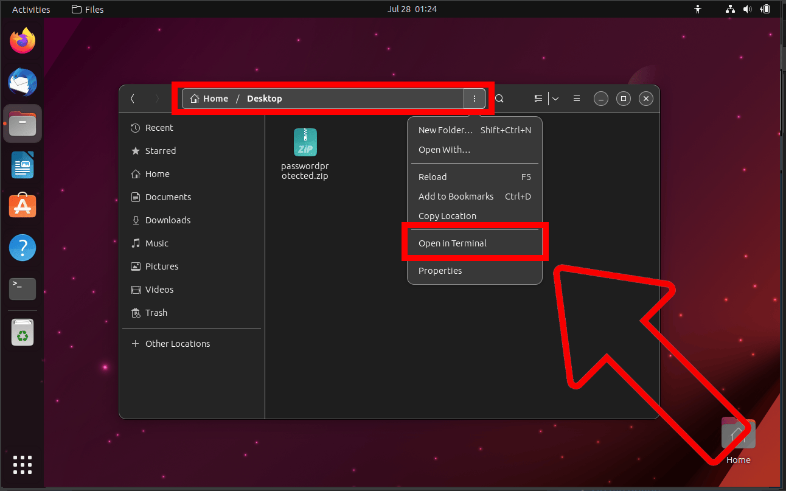Open the search in Files

[499, 98]
